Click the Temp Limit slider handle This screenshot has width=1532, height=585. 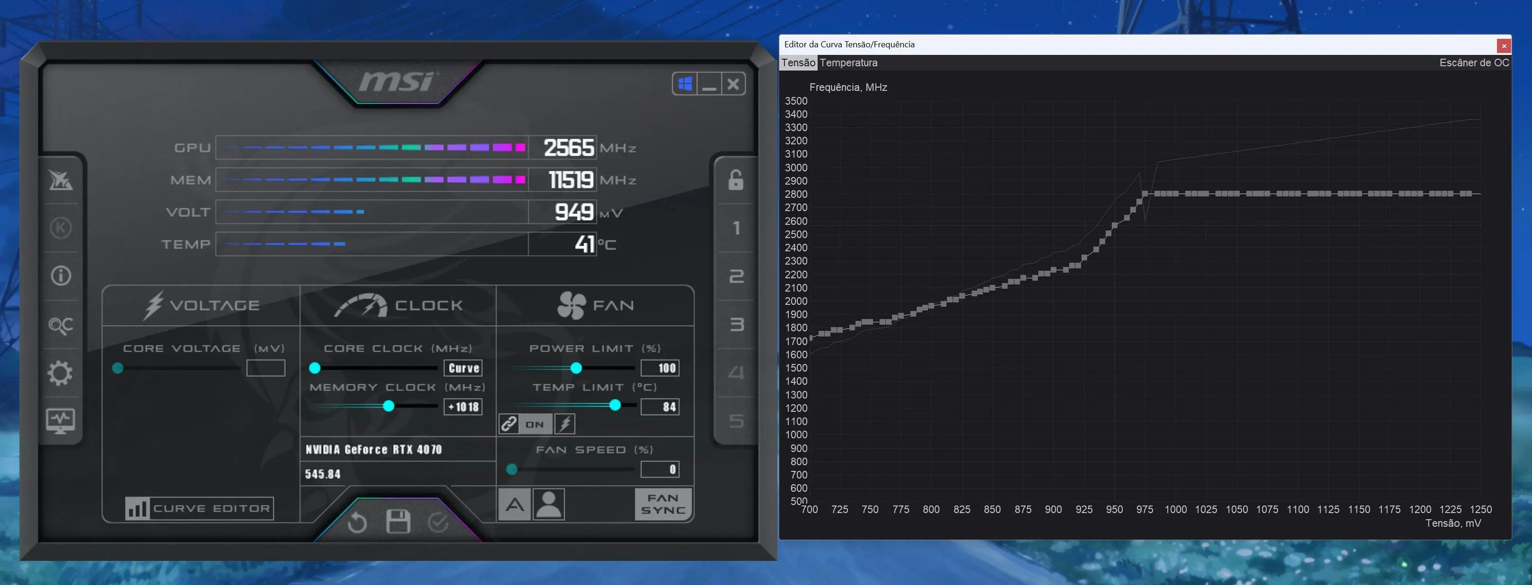615,405
